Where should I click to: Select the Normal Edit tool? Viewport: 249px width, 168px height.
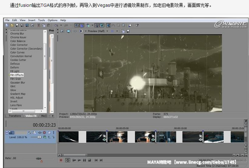(x=108, y=25)
